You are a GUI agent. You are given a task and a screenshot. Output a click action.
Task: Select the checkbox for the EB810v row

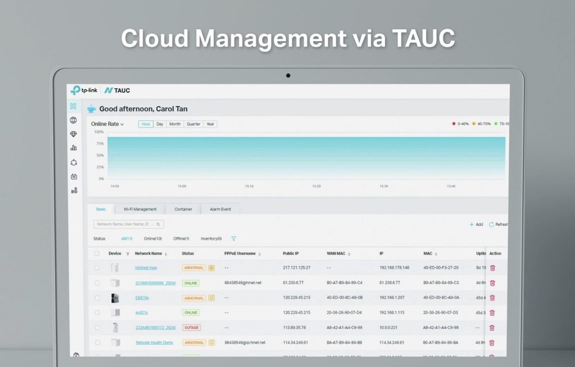point(97,298)
